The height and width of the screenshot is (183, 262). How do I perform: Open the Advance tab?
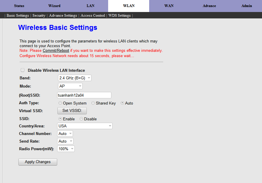click(x=209, y=6)
